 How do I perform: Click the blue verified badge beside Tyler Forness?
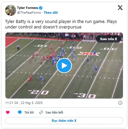[41, 8]
